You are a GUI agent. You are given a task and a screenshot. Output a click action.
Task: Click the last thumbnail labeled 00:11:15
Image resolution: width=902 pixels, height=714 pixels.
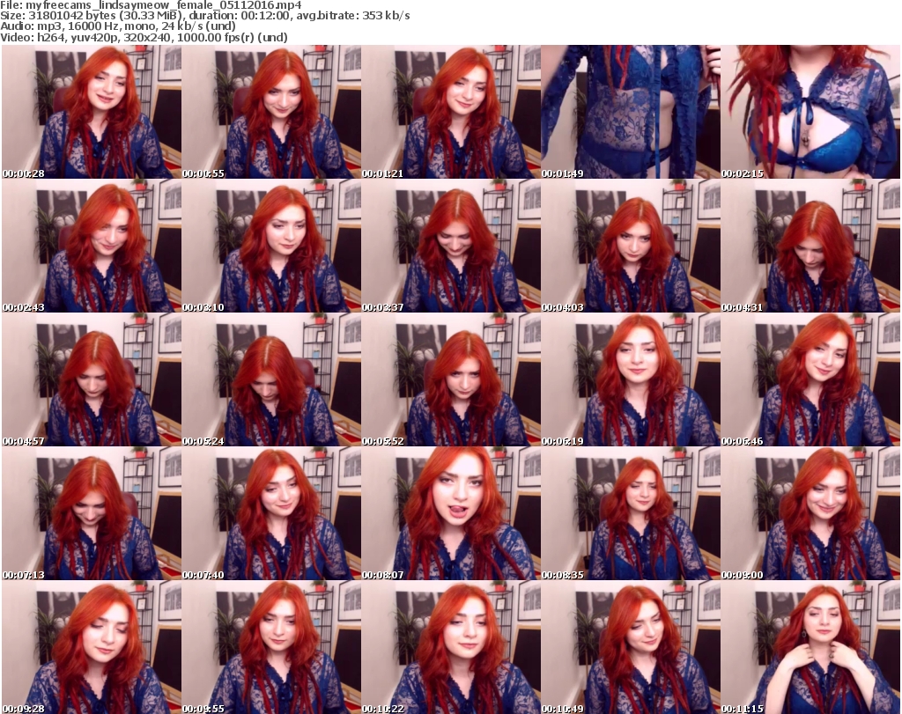pos(810,647)
